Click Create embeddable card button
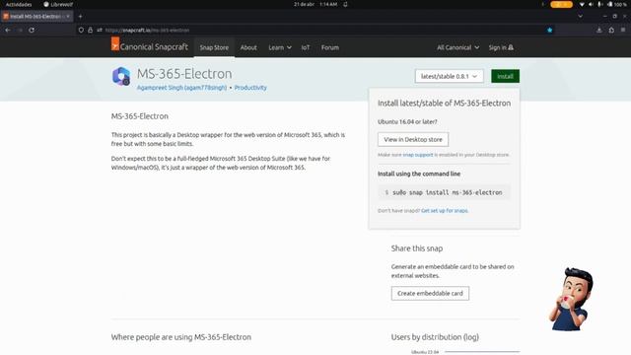Image resolution: width=631 pixels, height=355 pixels. (x=430, y=293)
